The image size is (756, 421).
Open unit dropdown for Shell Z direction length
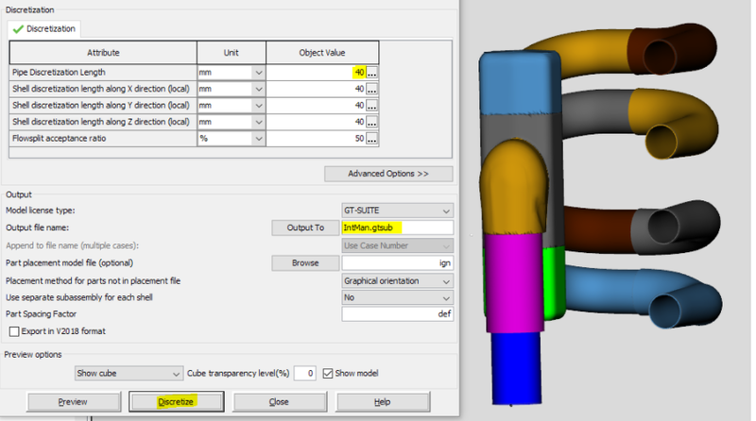click(x=259, y=122)
